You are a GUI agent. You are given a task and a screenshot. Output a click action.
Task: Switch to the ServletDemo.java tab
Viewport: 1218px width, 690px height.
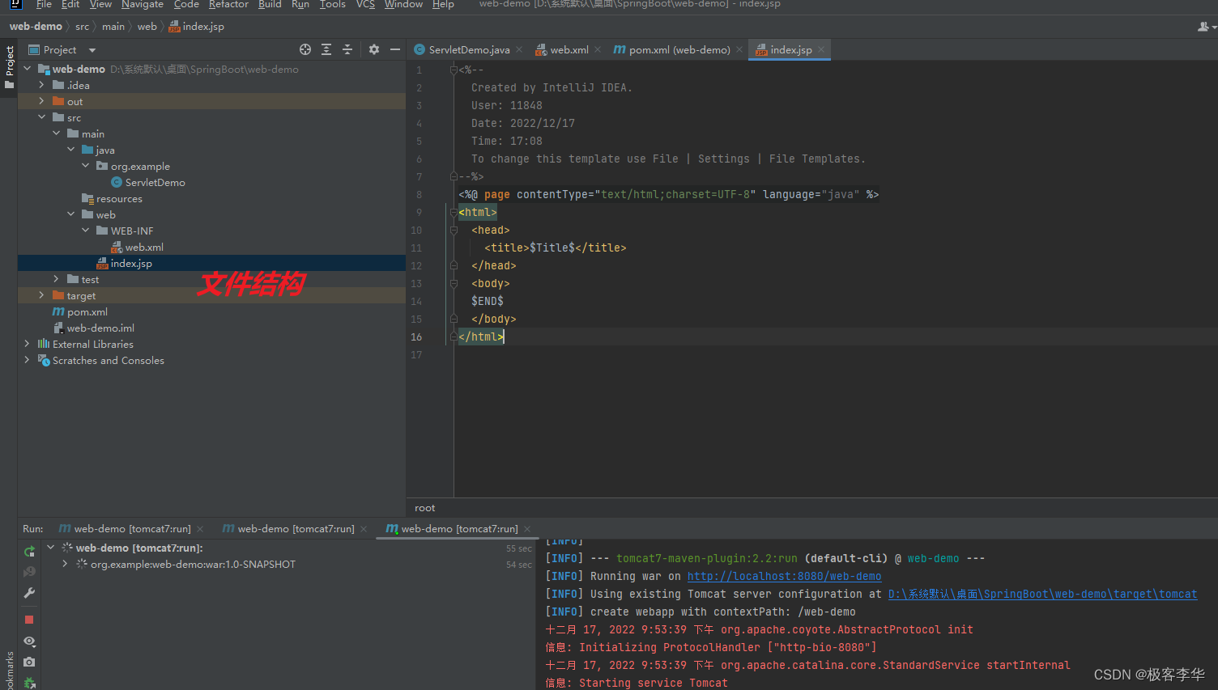pos(469,50)
